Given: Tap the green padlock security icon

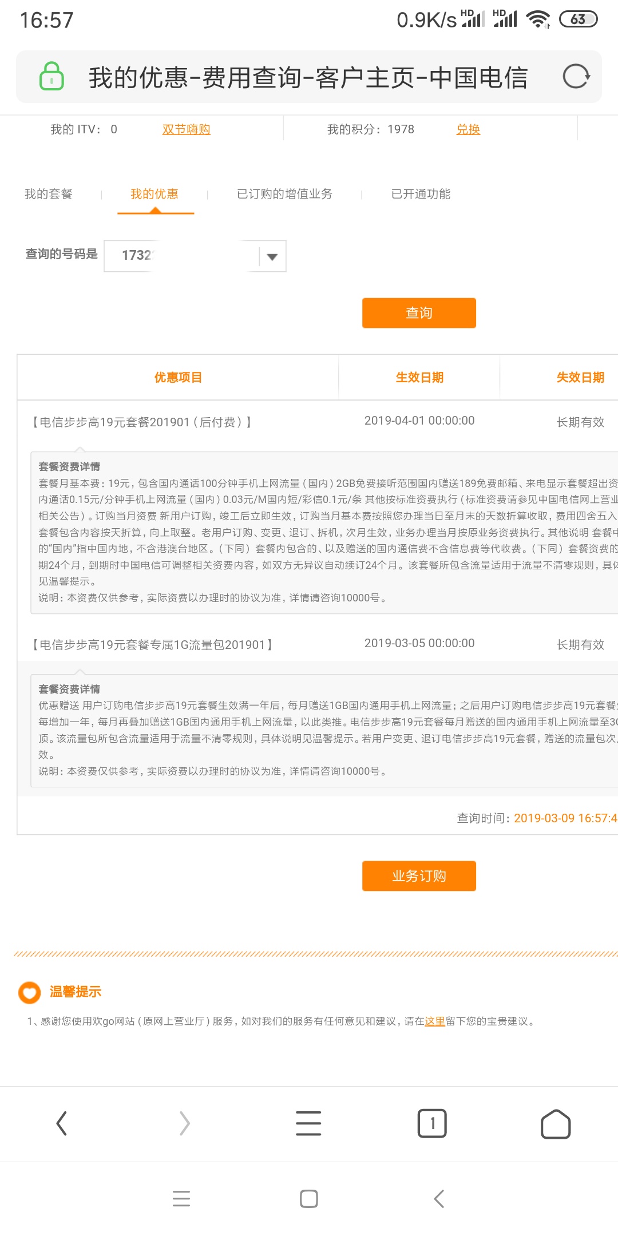Looking at the screenshot, I should [51, 76].
